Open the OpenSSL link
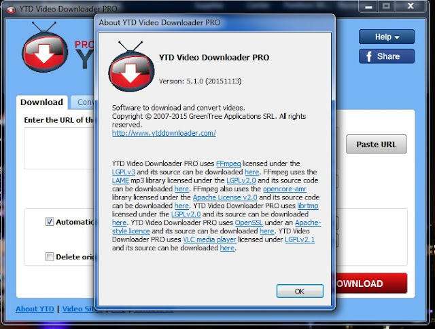 [249, 222]
